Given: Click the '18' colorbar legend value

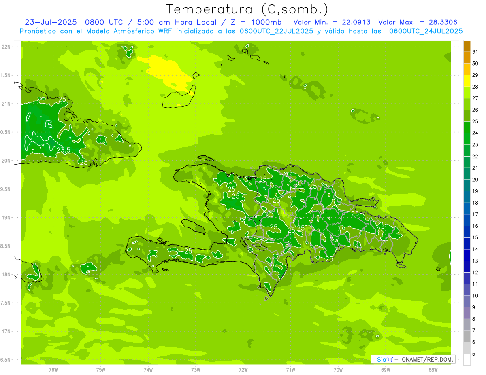Looking at the screenshot, I should pyautogui.click(x=475, y=203).
